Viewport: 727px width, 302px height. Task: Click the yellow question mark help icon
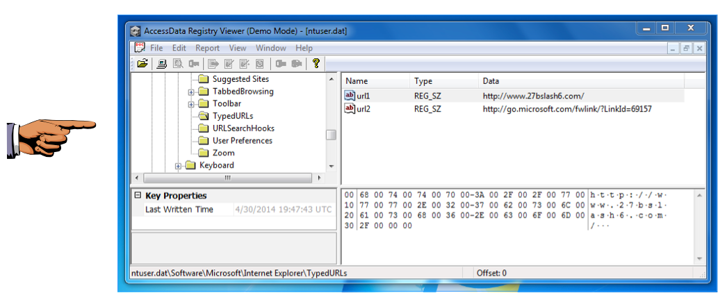pos(316,63)
